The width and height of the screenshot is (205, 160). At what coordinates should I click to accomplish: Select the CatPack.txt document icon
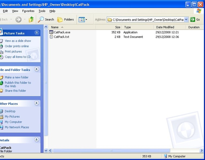(x=51, y=37)
